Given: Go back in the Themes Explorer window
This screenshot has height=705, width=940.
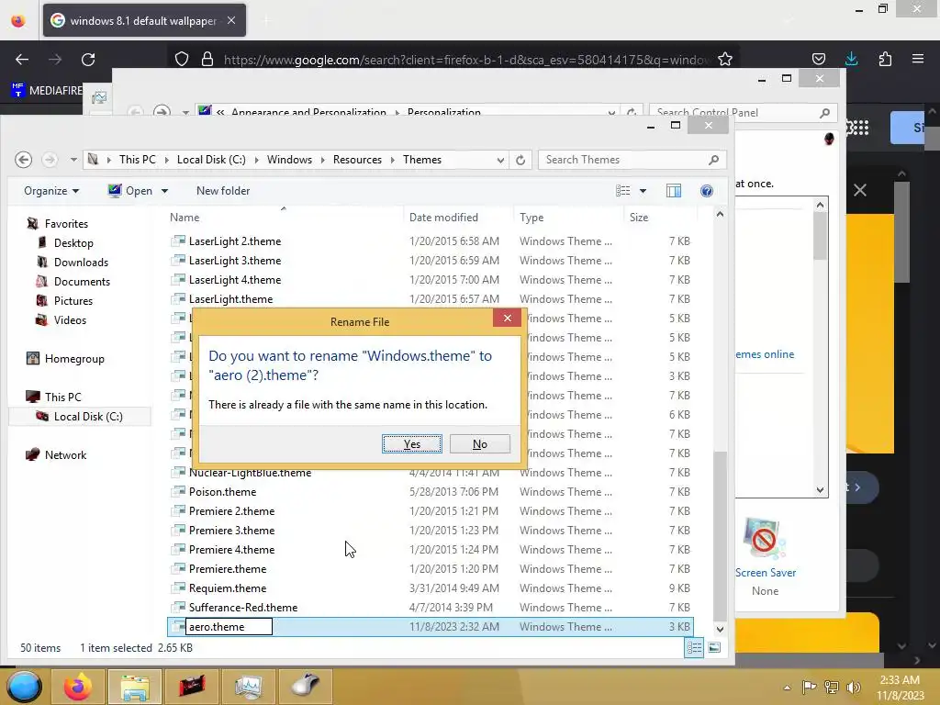Looking at the screenshot, I should tap(23, 160).
